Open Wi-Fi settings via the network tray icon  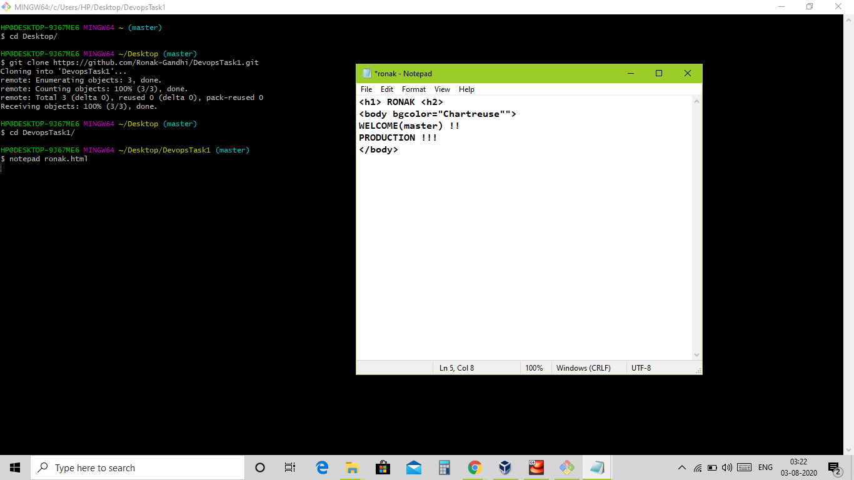tap(697, 467)
